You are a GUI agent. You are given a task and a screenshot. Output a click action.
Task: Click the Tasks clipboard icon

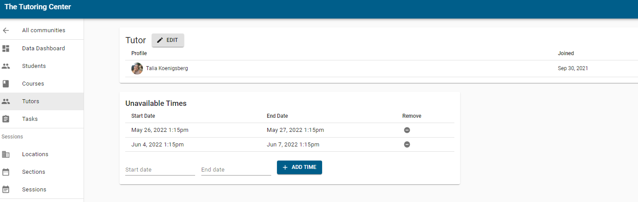[x=6, y=119]
